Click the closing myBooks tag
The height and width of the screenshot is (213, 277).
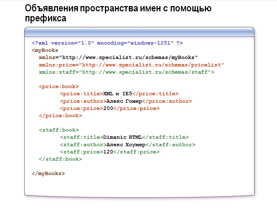coord(49,173)
